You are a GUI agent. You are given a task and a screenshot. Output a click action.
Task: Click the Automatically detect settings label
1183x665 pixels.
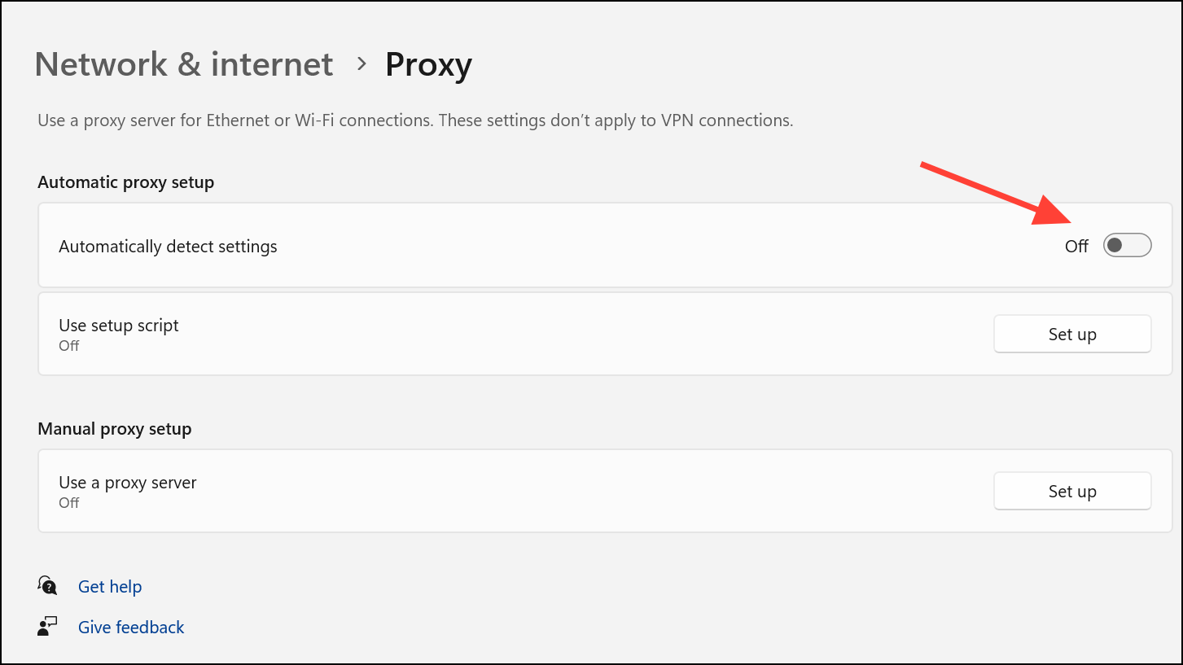168,246
